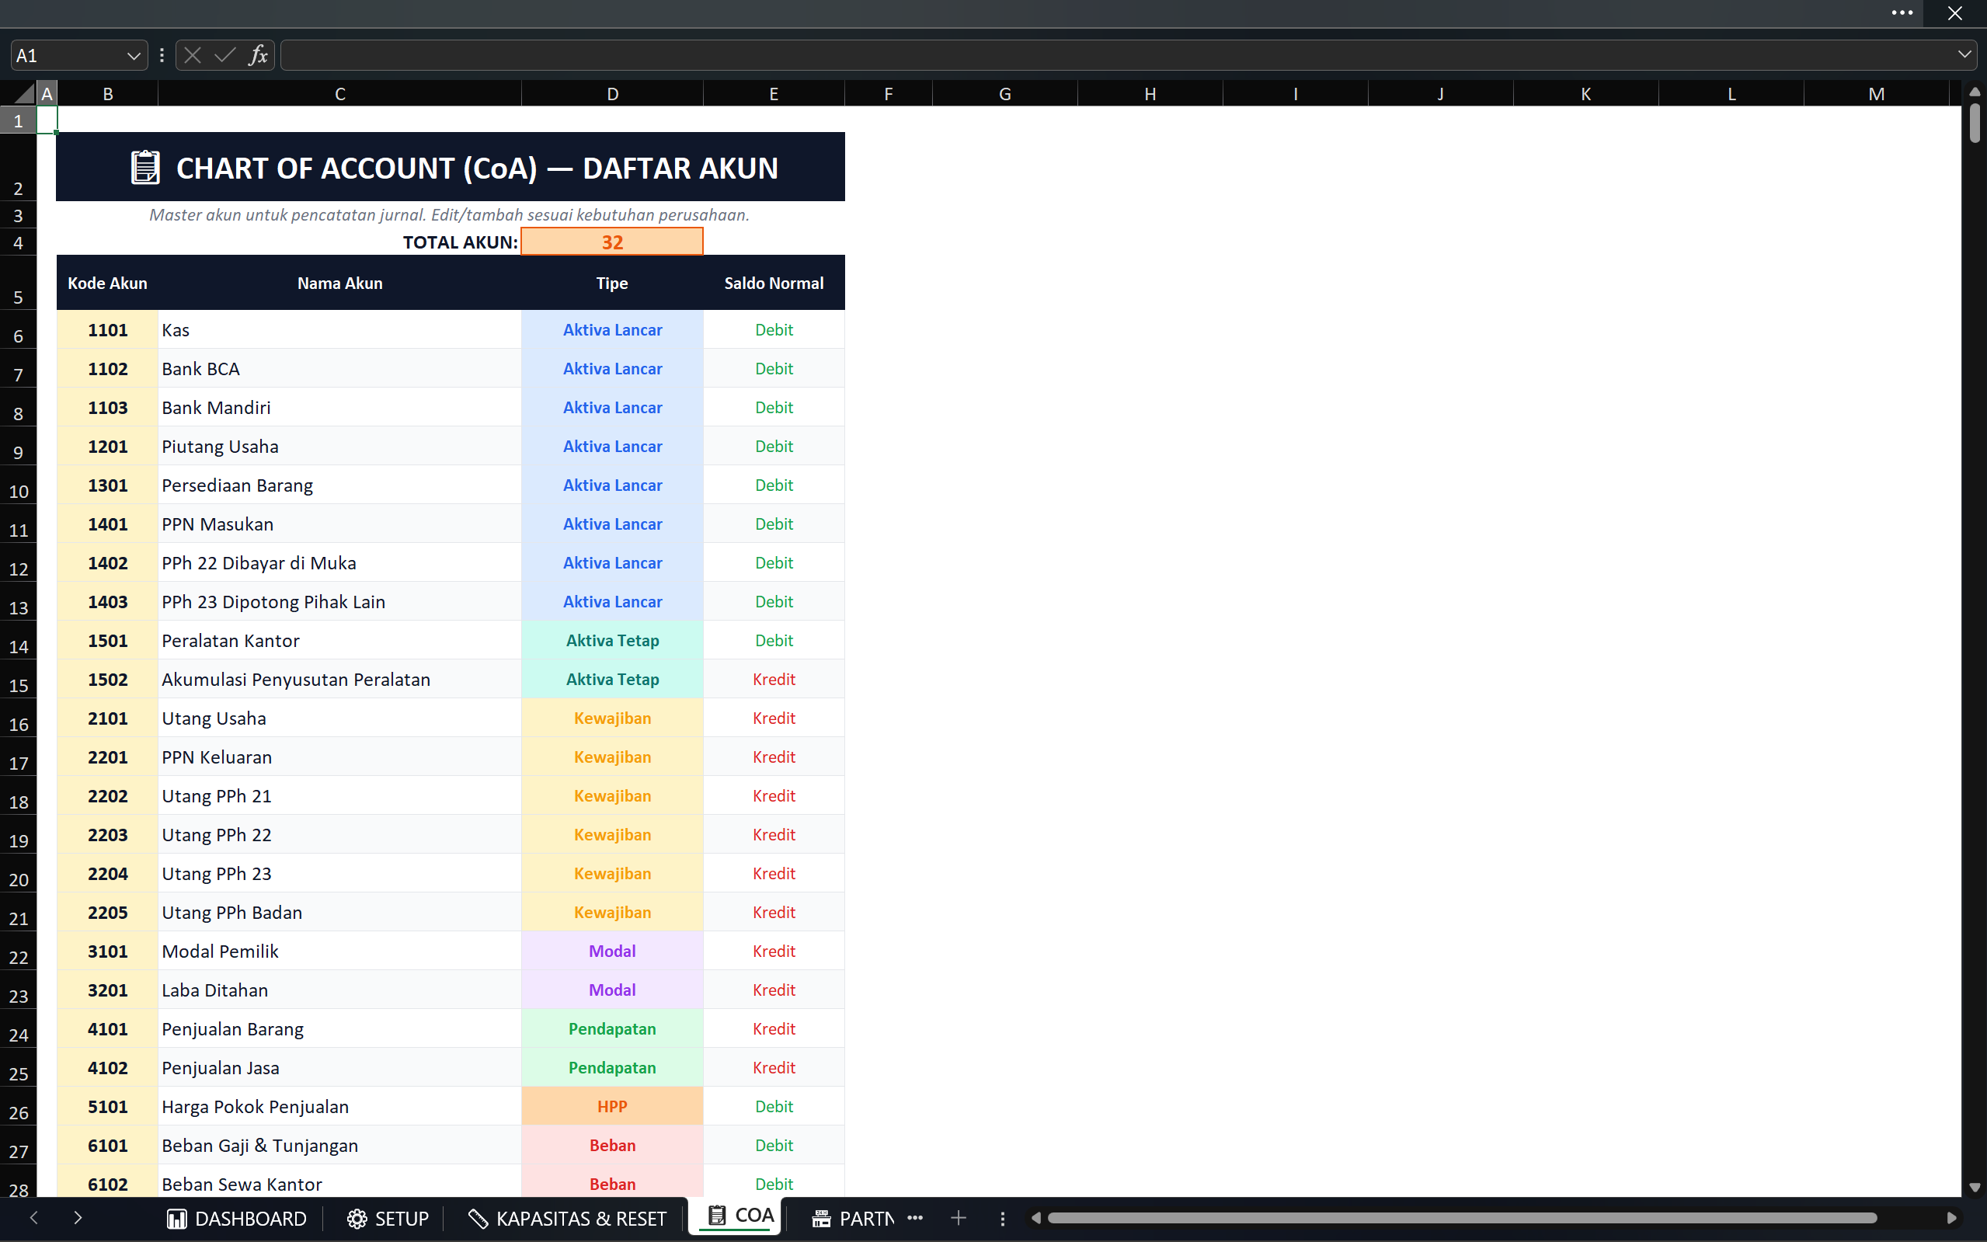The image size is (1987, 1242).
Task: Click the TOTAL AKUN value cell 32
Action: pyautogui.click(x=612, y=242)
